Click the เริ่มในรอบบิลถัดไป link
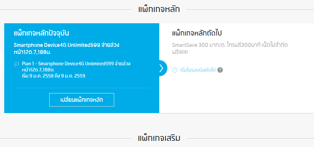Viewport: 314px width, 147px height. 198,70
